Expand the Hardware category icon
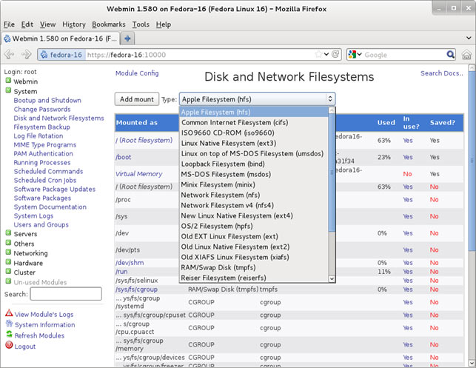The image size is (476, 368). [8, 262]
